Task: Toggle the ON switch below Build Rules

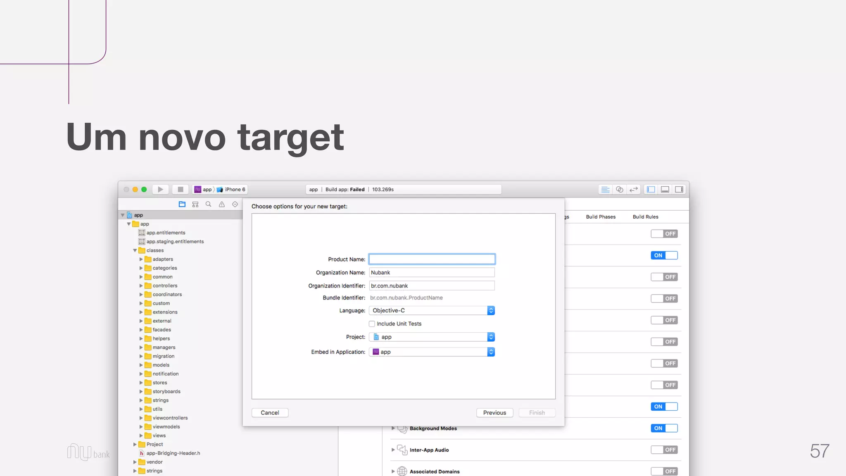Action: 664,255
